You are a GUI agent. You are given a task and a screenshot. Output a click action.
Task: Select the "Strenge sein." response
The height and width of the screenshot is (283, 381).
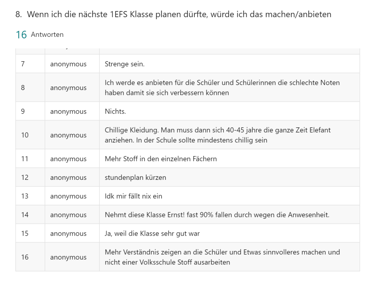click(125, 64)
